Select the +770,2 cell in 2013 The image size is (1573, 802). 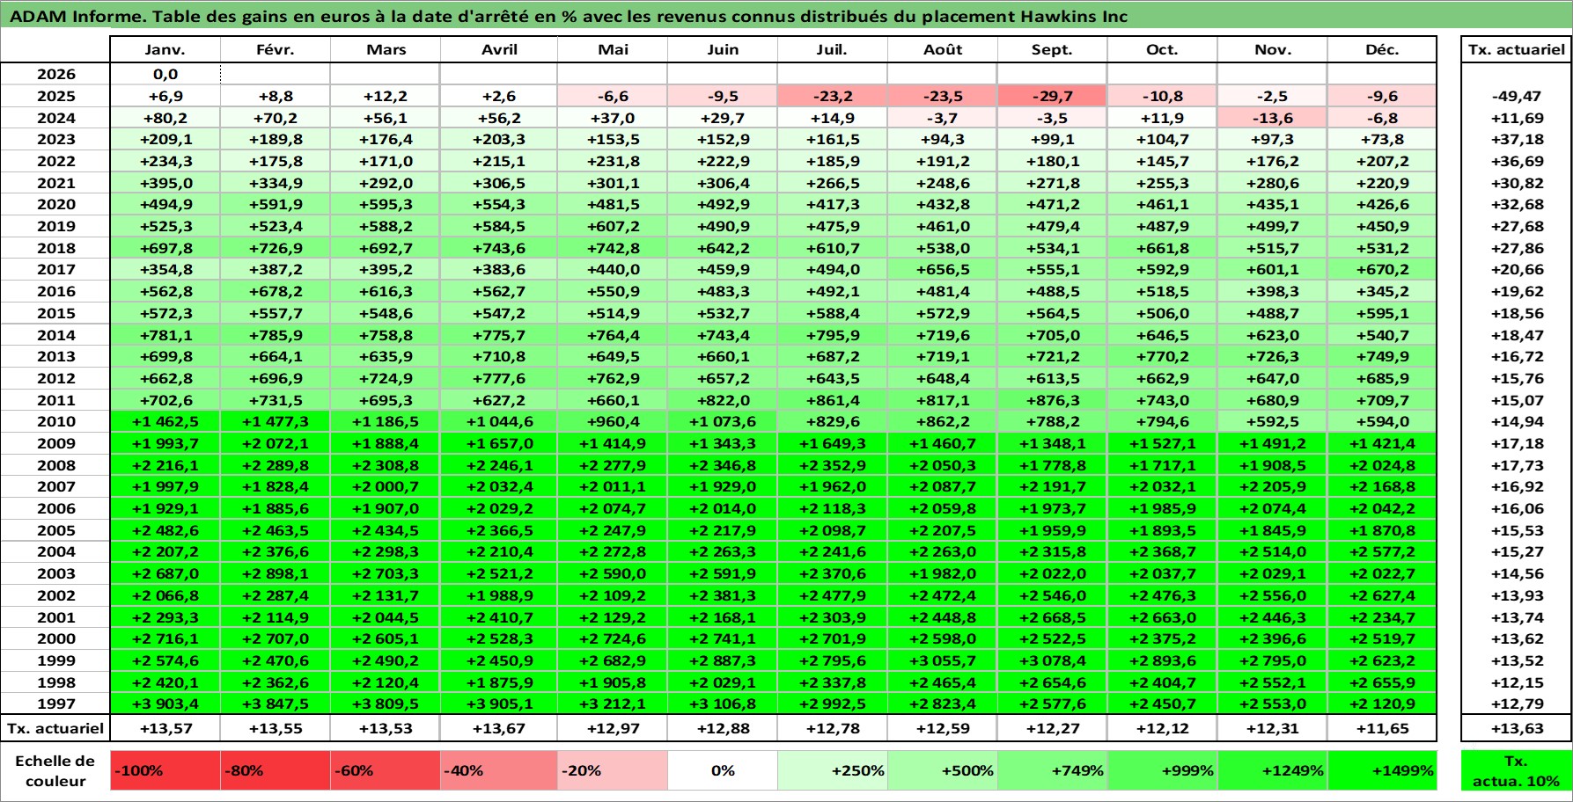(x=1163, y=356)
